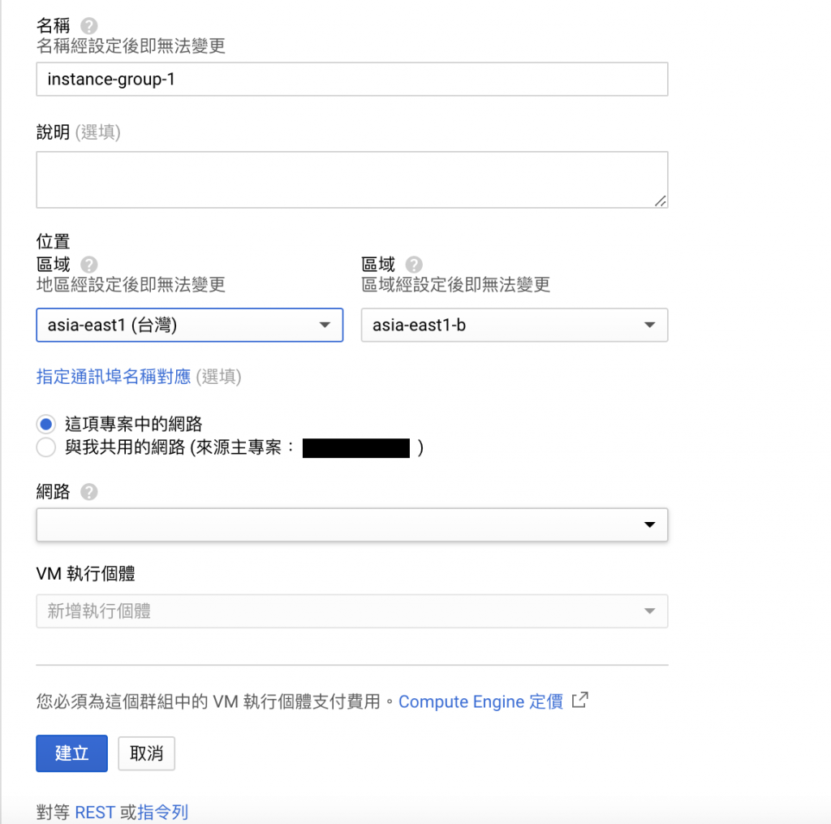Open Compute Engine 定價 link
Screen dimensions: 831x824
click(x=480, y=701)
